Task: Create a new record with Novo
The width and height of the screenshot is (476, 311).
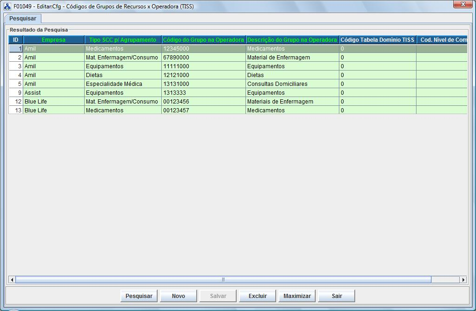Action: coord(178,296)
